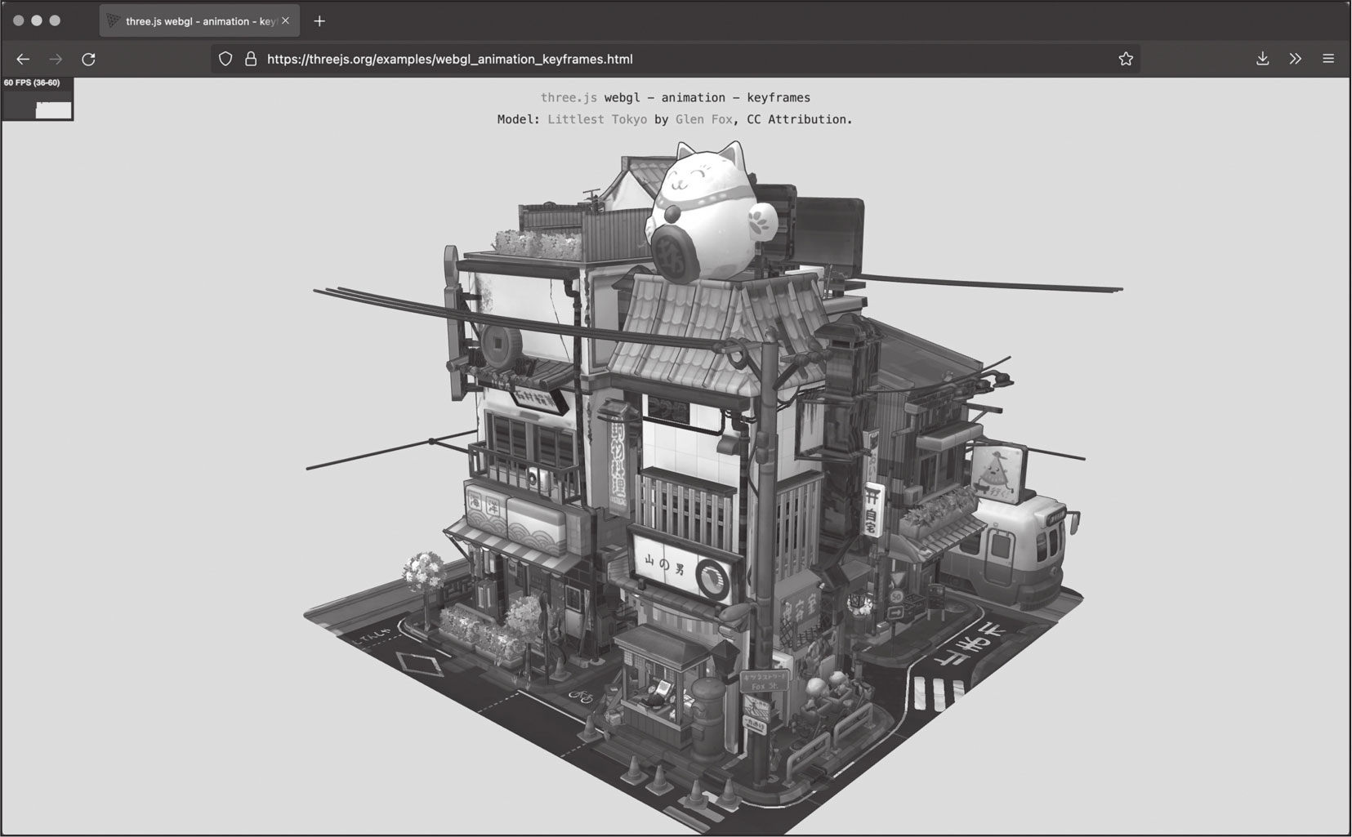The image size is (1352, 837).
Task: Click the macOS window close button
Action: point(18,20)
